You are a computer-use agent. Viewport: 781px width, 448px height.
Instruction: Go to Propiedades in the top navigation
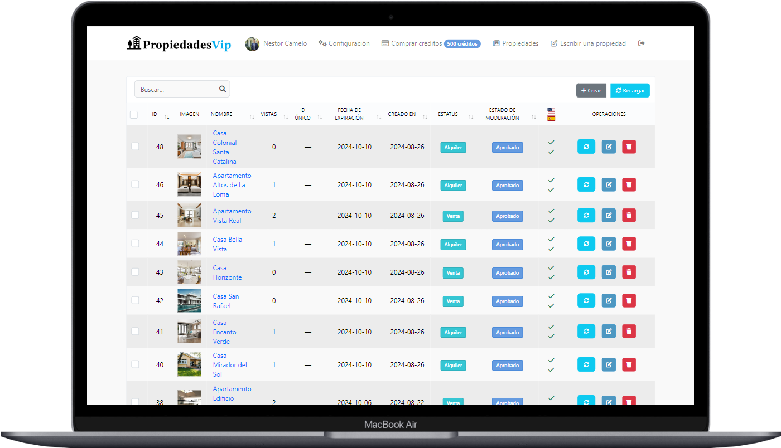pyautogui.click(x=515, y=43)
